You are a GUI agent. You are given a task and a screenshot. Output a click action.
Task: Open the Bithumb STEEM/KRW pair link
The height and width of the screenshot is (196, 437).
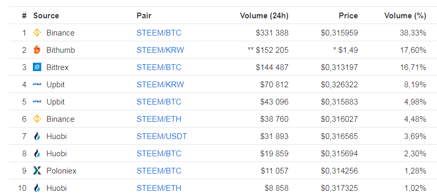tap(160, 50)
